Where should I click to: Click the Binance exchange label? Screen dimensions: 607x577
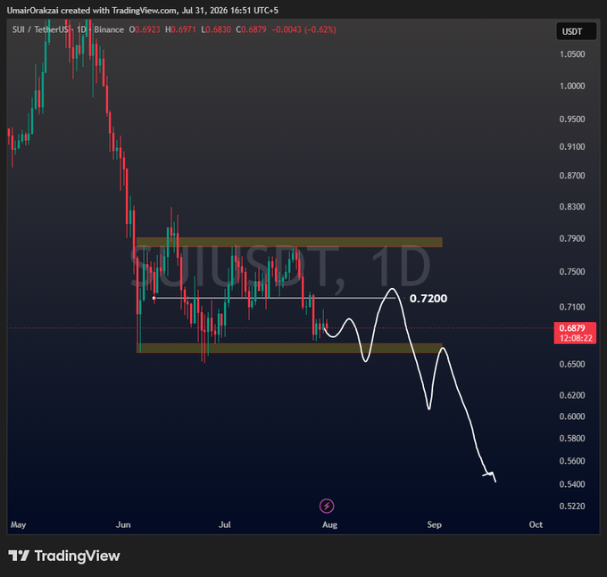click(109, 29)
